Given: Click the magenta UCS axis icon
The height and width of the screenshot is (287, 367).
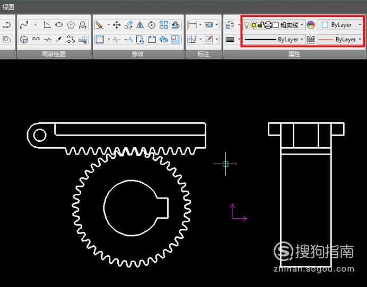Looking at the screenshot, I should 238,212.
